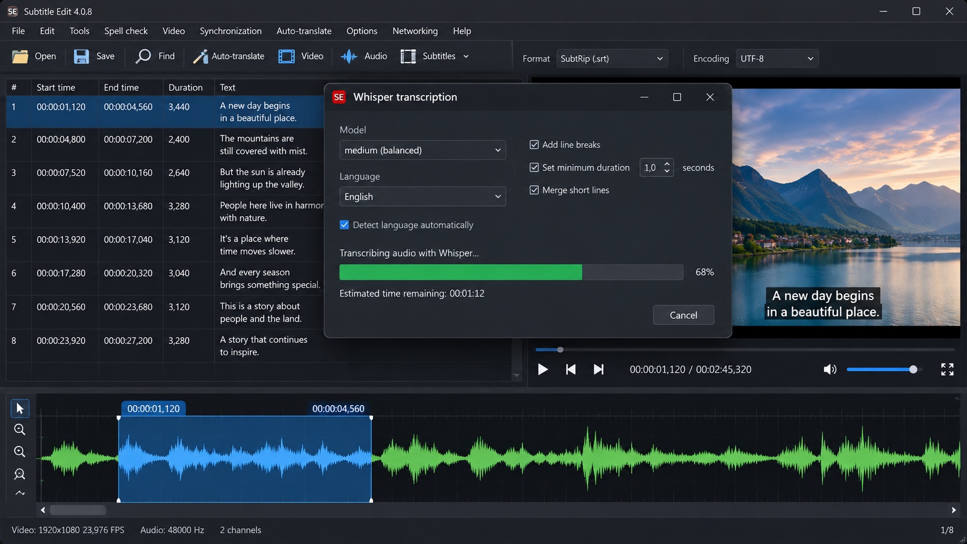
Task: Toggle Set minimum duration checkbox
Action: pyautogui.click(x=534, y=168)
